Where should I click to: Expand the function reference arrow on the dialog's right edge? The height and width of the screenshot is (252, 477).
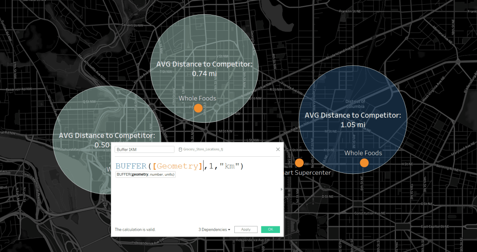(280, 189)
